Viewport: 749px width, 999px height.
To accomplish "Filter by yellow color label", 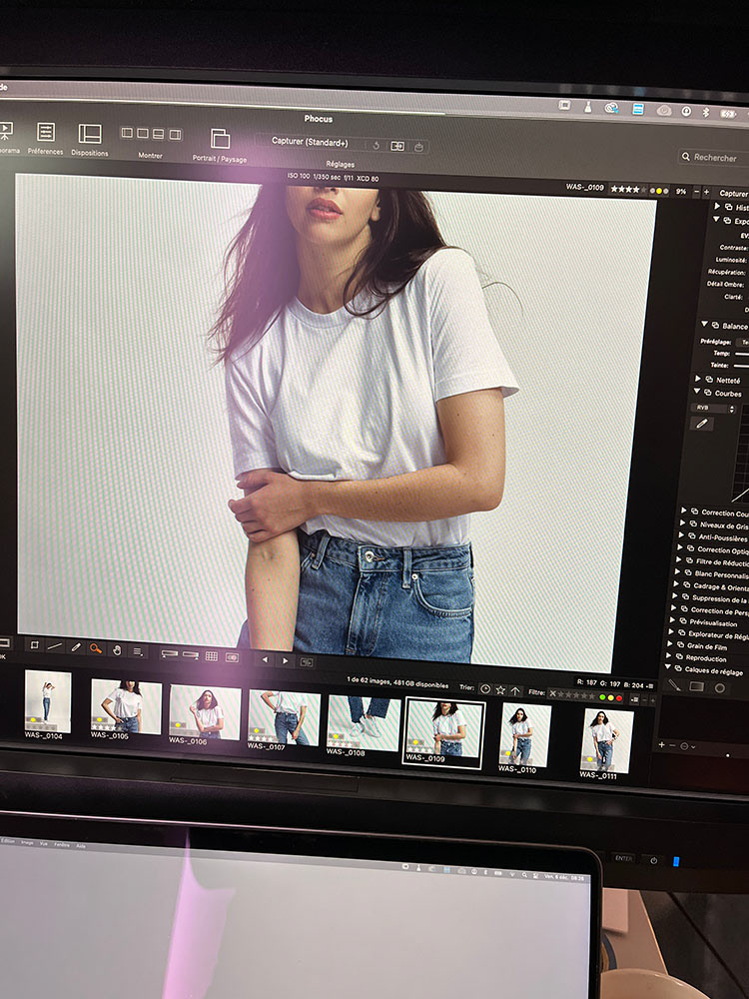I will pyautogui.click(x=610, y=697).
